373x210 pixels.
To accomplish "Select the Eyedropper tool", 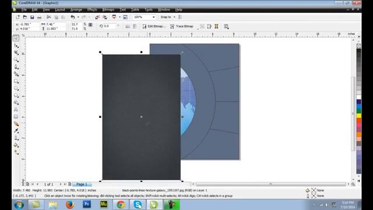I will tap(16, 131).
